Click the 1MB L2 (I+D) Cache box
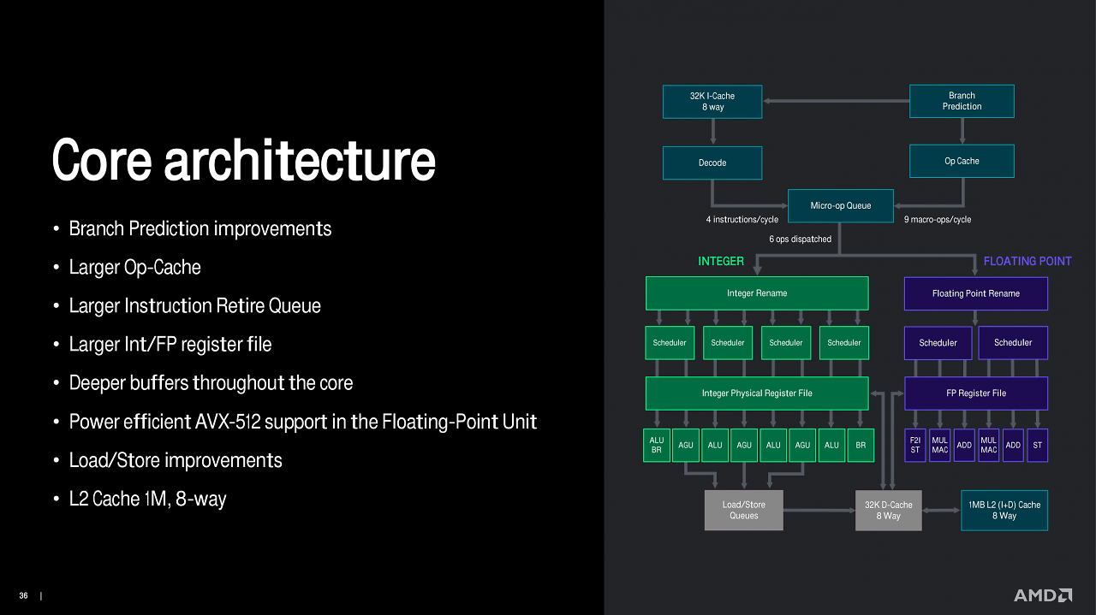Viewport: 1096px width, 615px height. pyautogui.click(x=1004, y=510)
